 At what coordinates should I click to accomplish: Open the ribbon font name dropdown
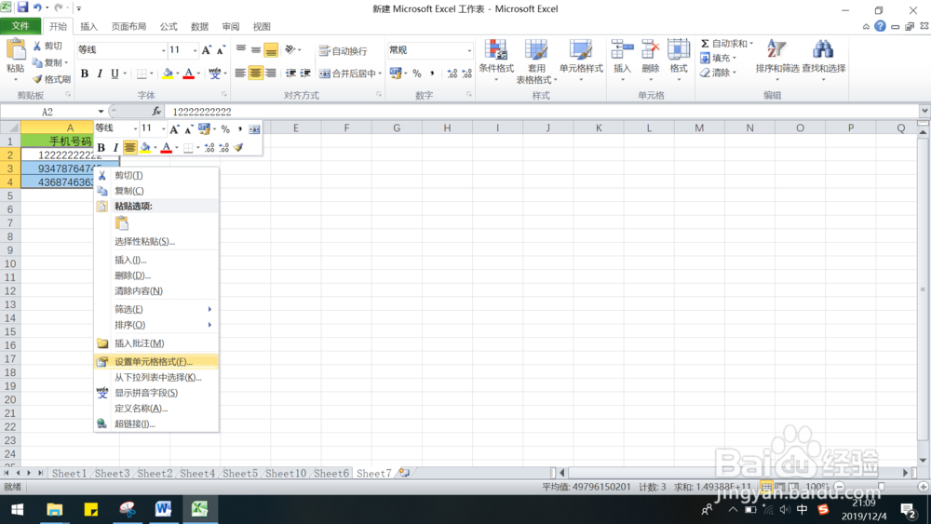[x=163, y=50]
